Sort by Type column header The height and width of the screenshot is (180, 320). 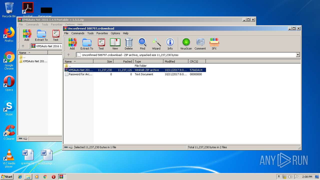click(148, 61)
